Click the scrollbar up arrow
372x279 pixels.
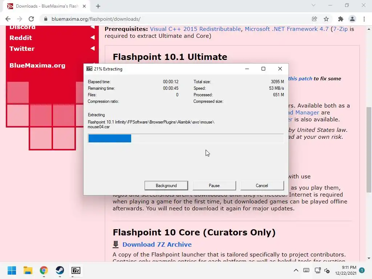point(369,29)
